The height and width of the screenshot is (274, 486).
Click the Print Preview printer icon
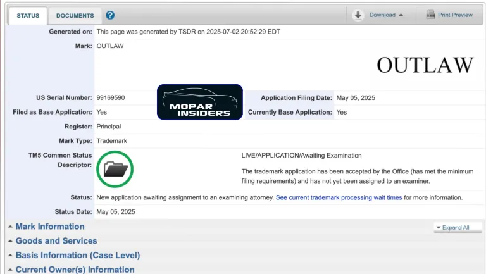tap(430, 15)
